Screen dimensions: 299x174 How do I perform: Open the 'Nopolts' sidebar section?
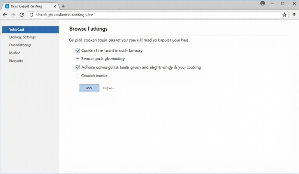coord(16,61)
